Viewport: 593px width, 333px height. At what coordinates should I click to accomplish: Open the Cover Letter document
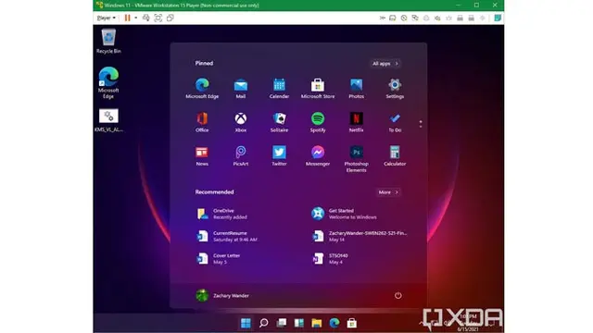(x=219, y=258)
